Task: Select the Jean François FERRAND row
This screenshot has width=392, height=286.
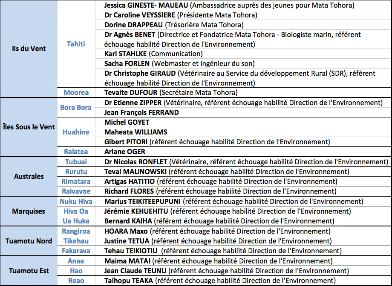Action: 243,112
